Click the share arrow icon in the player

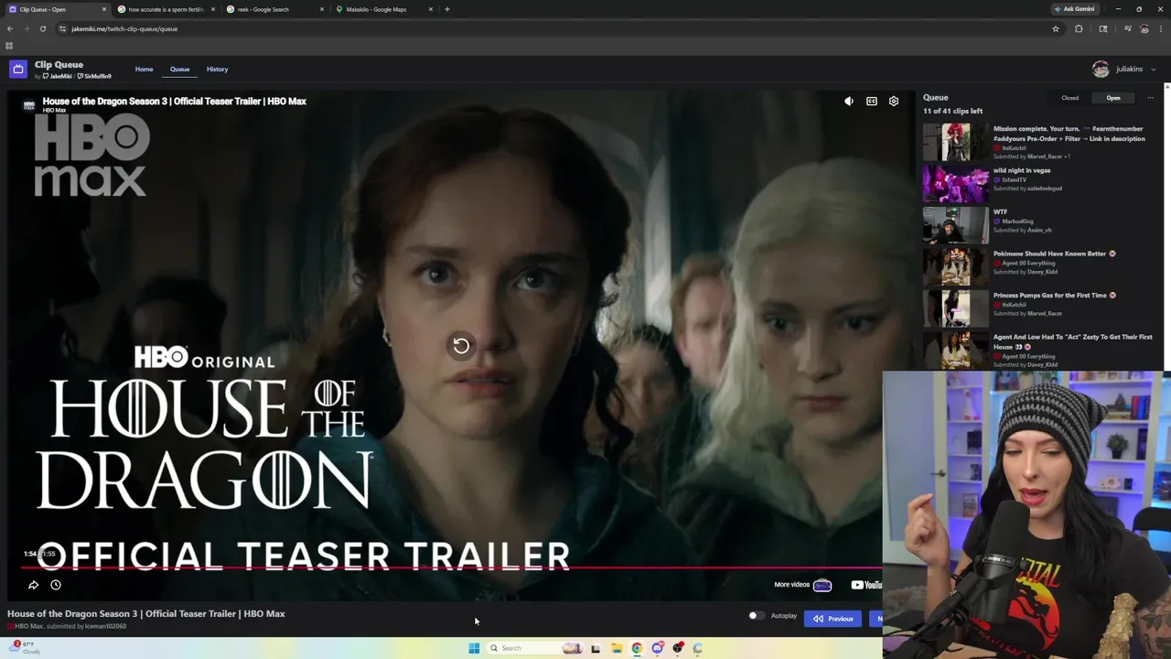[33, 585]
